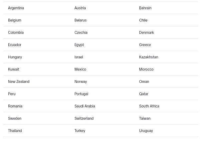Click on Austria in the list

tap(80, 8)
